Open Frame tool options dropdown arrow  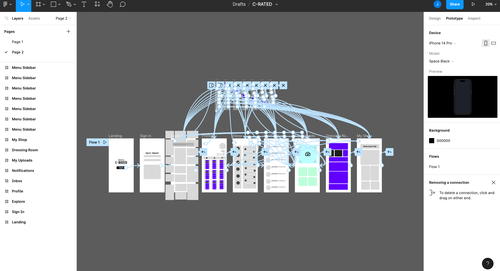44,5
